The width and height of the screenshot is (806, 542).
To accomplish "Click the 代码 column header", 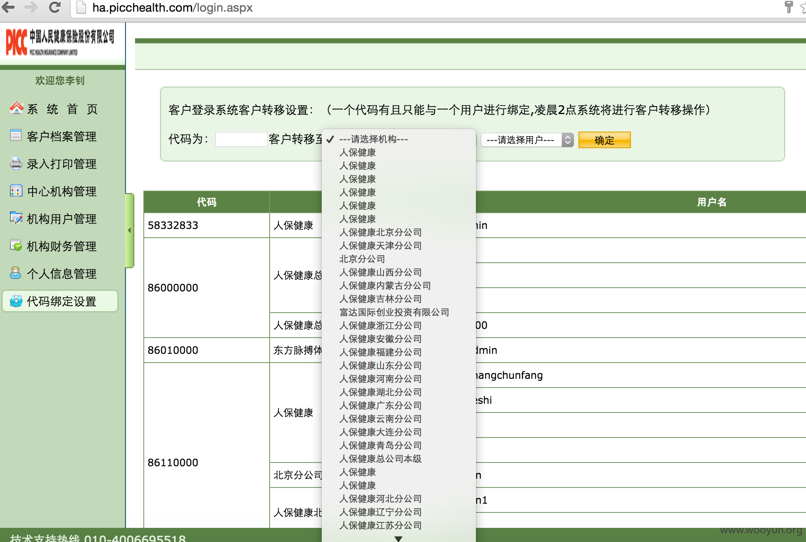I will click(x=207, y=202).
